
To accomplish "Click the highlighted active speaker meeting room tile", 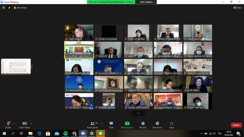I will [79, 50].
